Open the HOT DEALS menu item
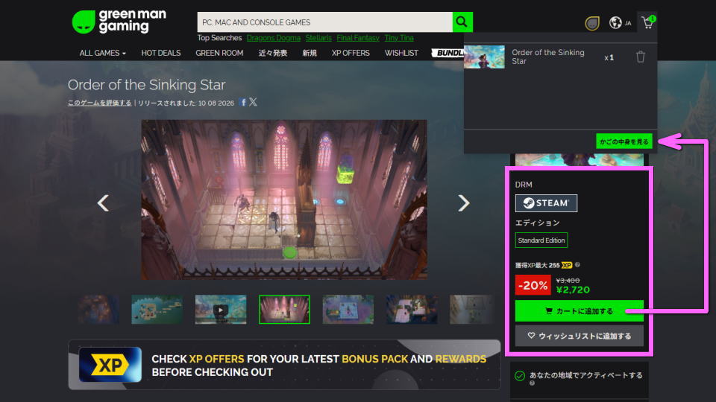 coord(161,53)
